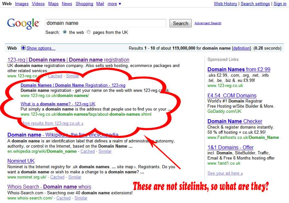Click the Google logo
This screenshot has width=289, height=203.
click(23, 24)
